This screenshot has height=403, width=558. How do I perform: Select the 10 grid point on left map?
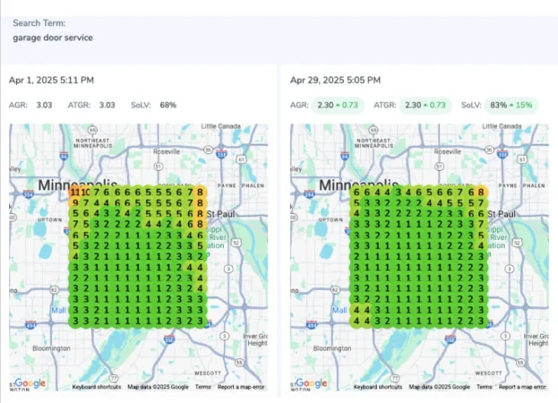click(85, 193)
